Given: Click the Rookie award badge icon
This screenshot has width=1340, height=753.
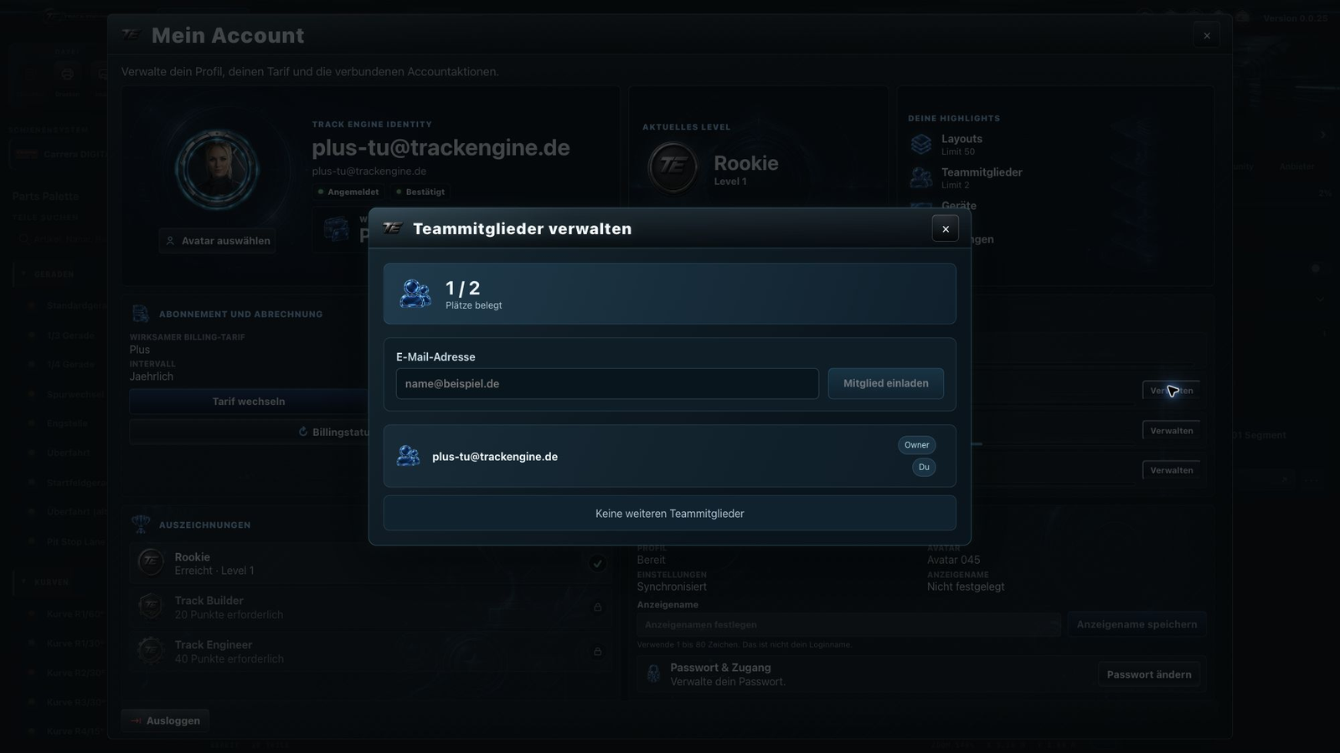Looking at the screenshot, I should coord(151,561).
